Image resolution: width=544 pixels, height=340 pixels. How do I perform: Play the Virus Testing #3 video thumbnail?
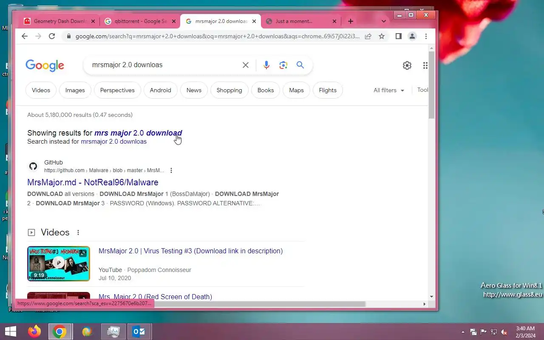pos(59,263)
